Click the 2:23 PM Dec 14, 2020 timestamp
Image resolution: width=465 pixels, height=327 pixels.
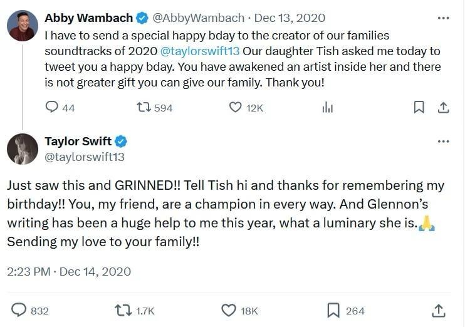coord(70,271)
